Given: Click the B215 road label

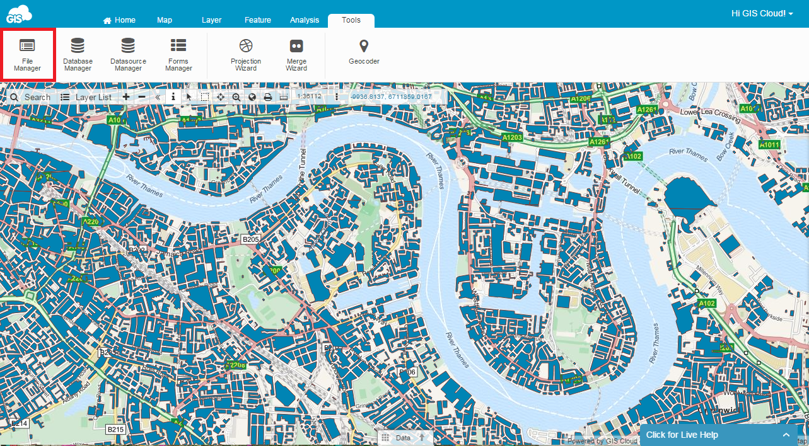Looking at the screenshot, I should click(115, 430).
